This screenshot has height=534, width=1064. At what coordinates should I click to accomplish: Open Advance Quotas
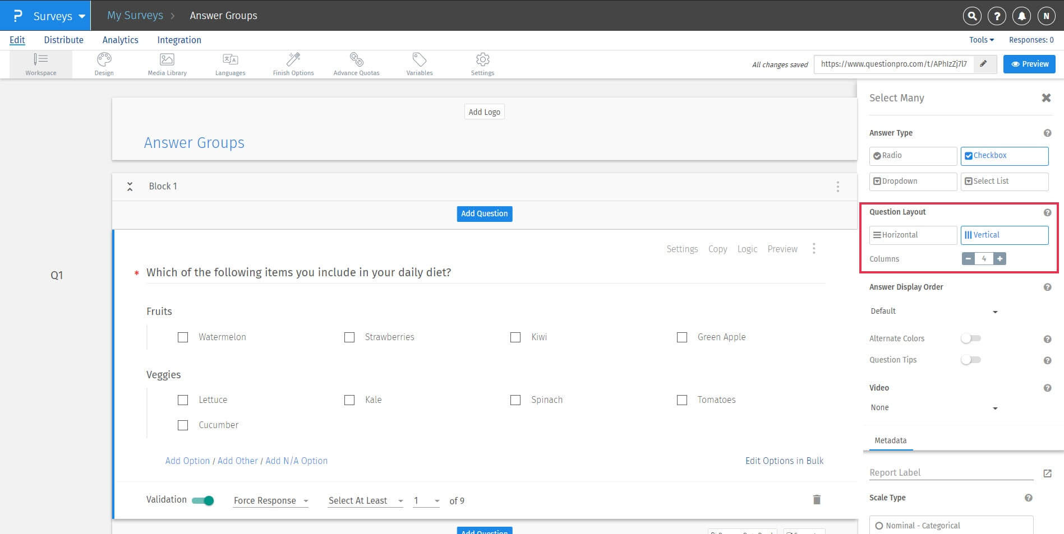click(x=356, y=63)
